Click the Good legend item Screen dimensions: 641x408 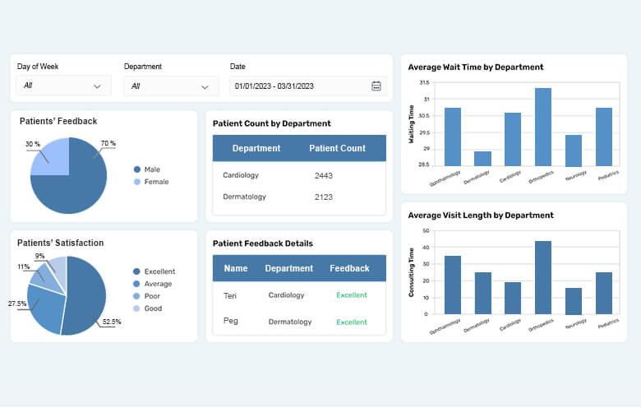click(152, 308)
